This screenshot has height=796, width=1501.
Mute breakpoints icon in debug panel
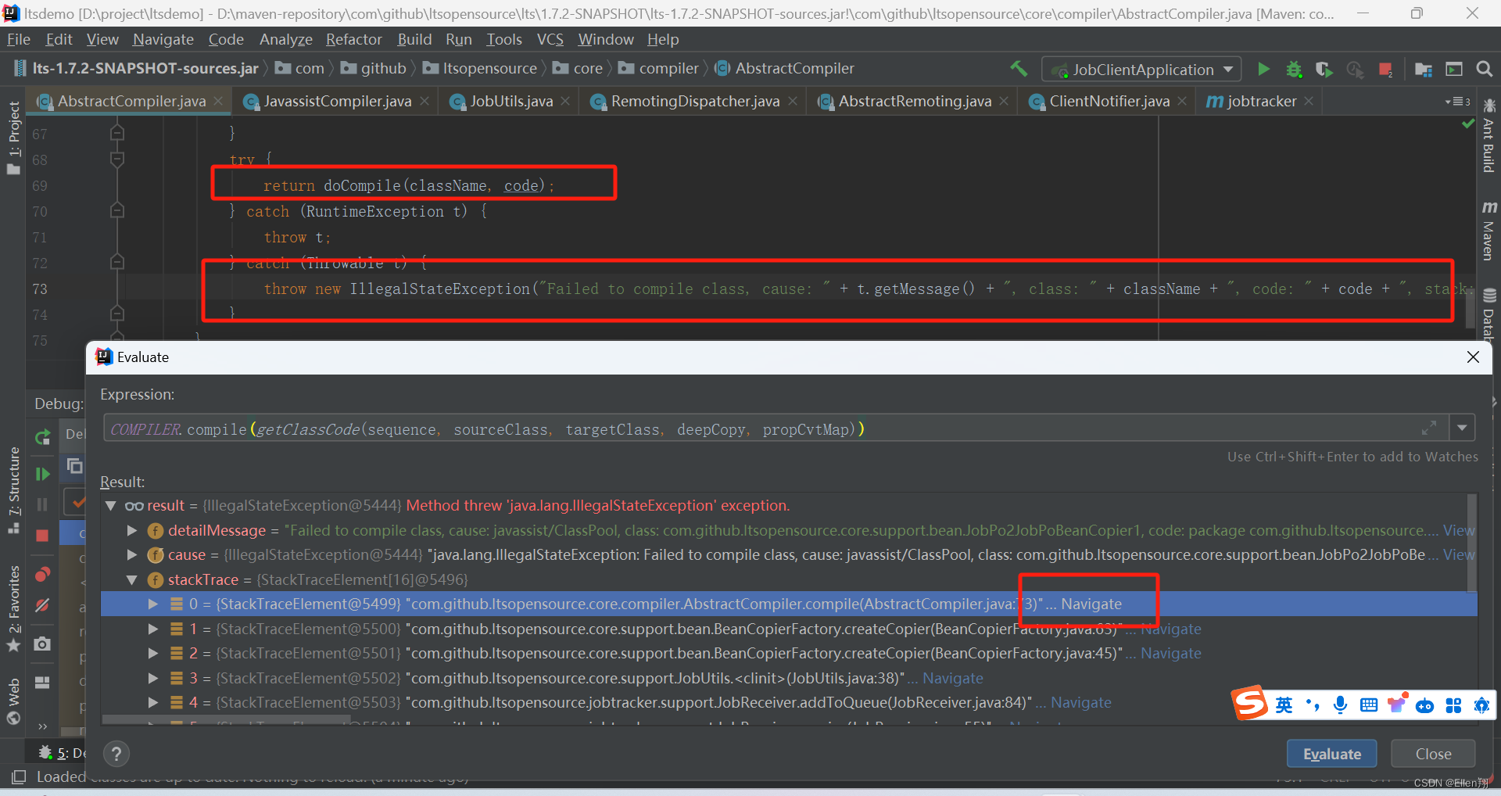(x=42, y=605)
